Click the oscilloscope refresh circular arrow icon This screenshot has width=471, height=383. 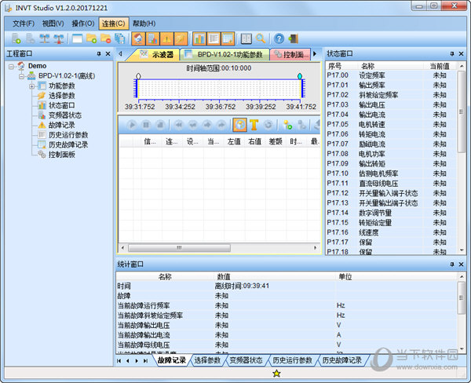click(268, 125)
